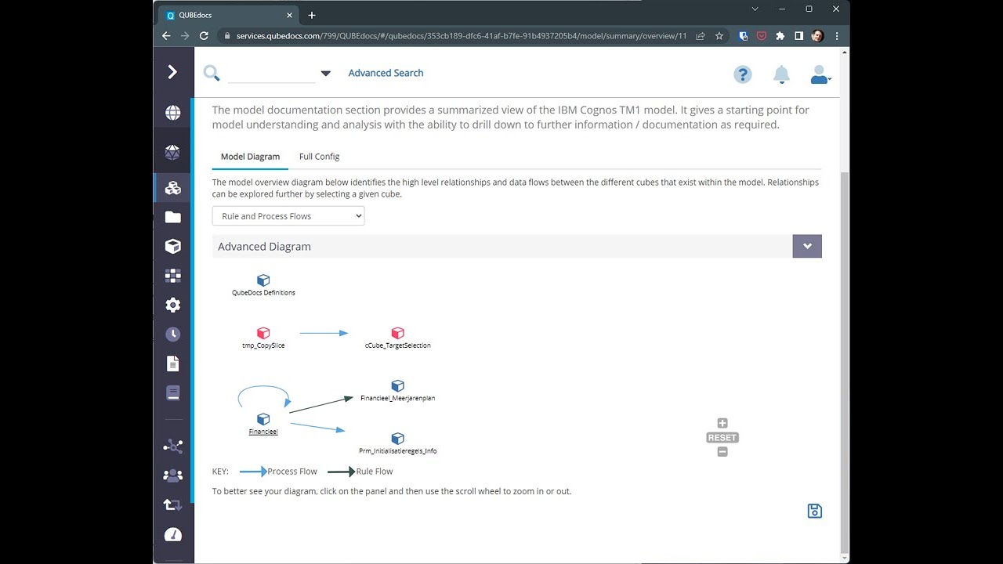Viewport: 1003px width, 564px height.
Task: Select the Financieel cube node
Action: pos(263,419)
